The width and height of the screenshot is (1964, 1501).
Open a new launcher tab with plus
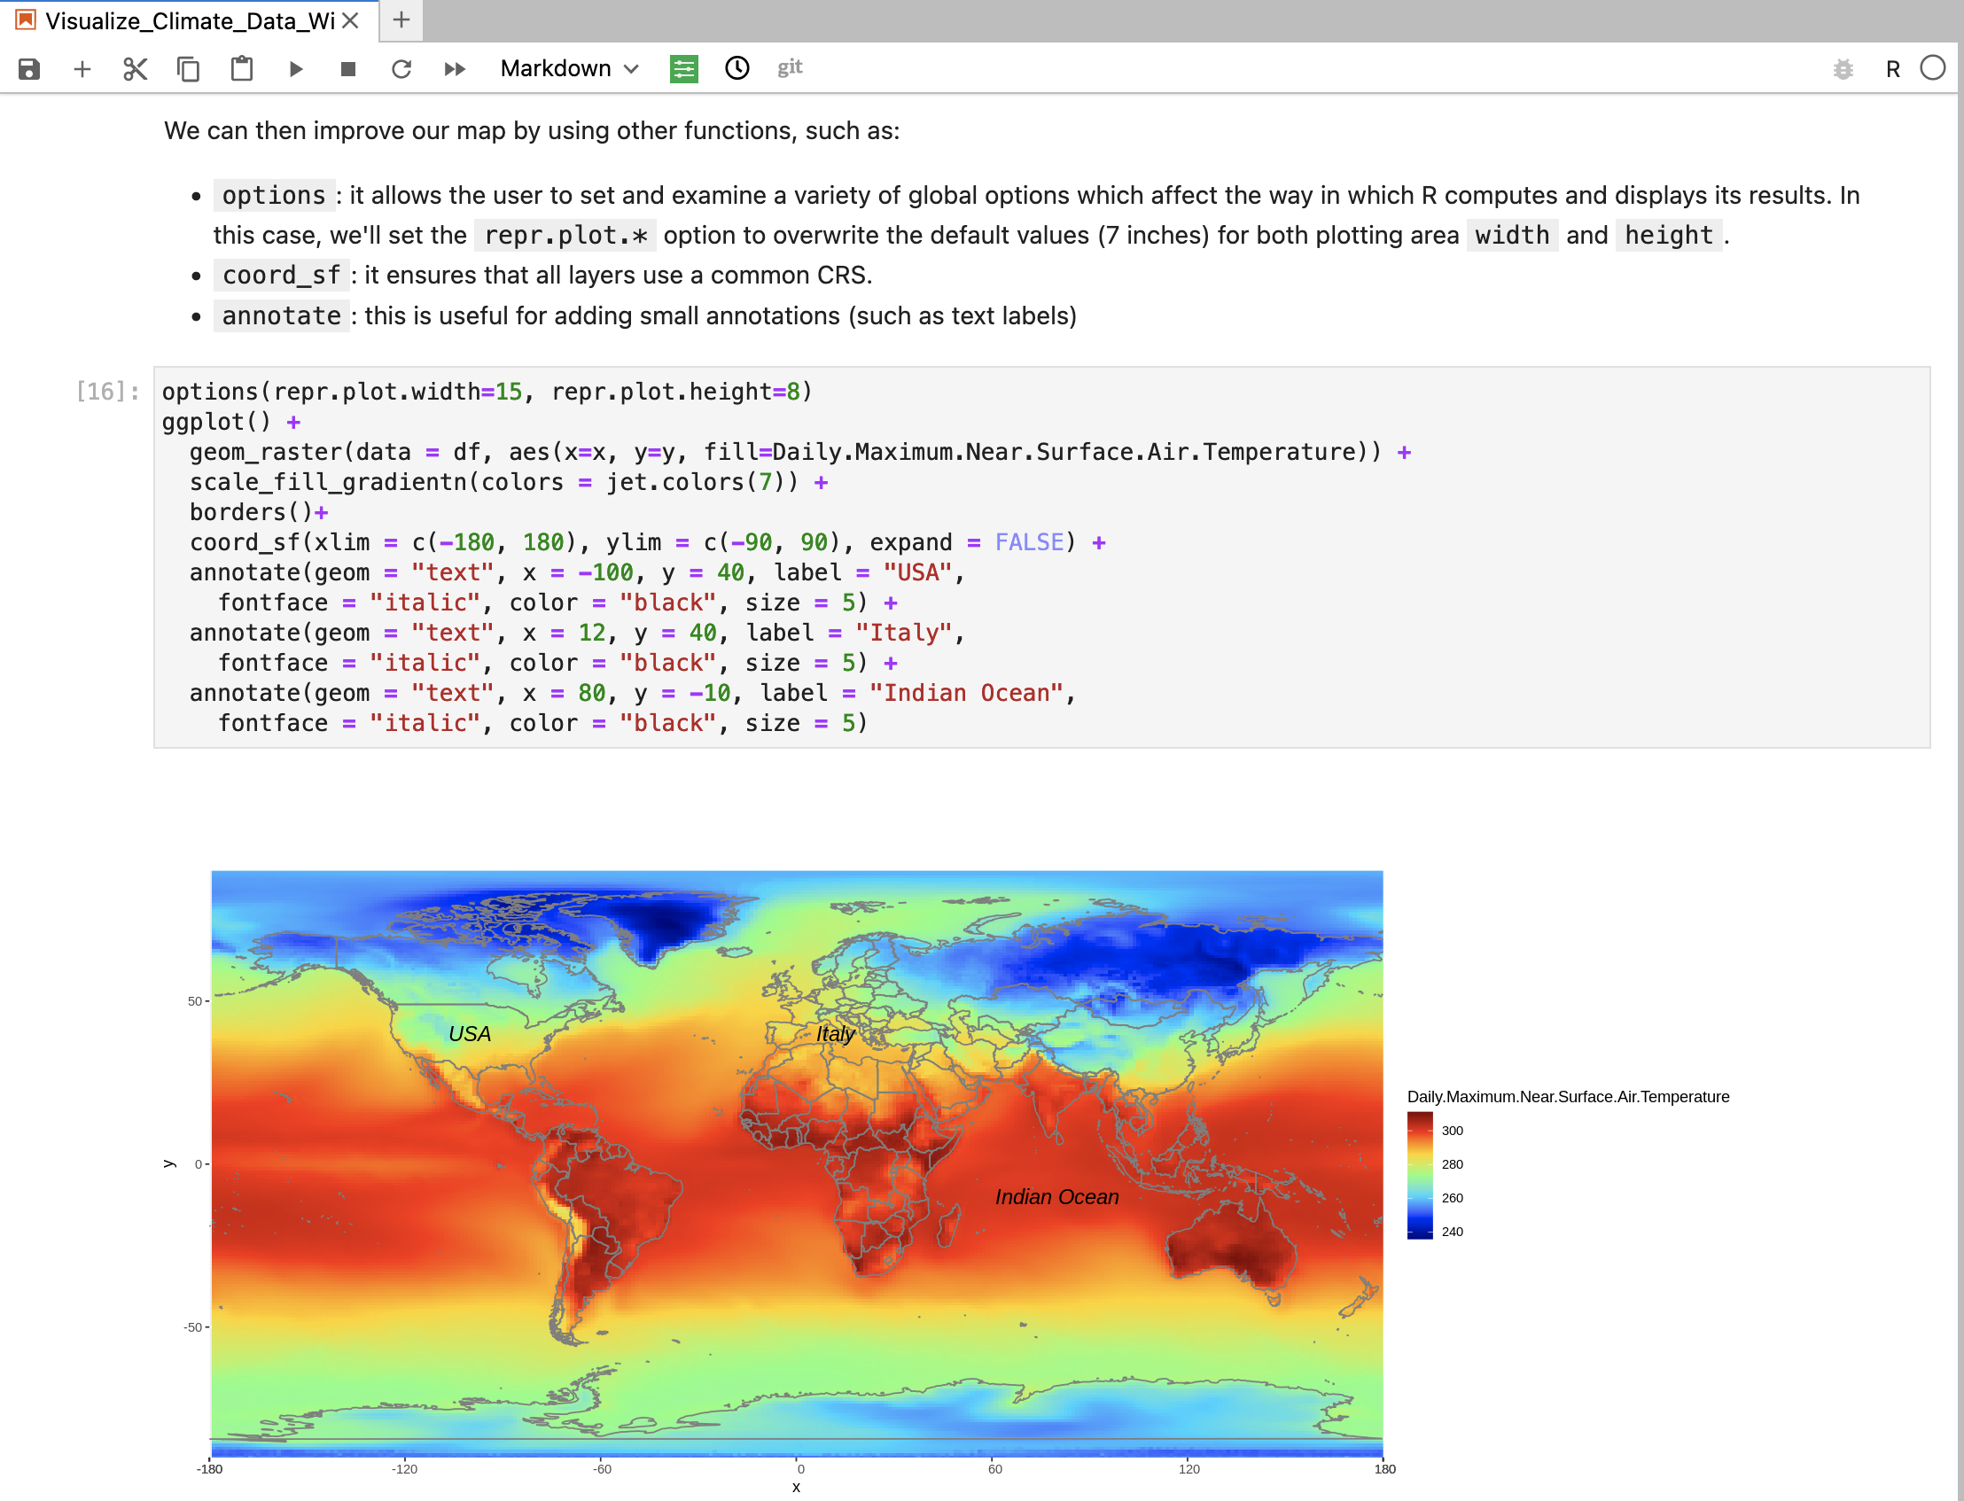click(401, 19)
